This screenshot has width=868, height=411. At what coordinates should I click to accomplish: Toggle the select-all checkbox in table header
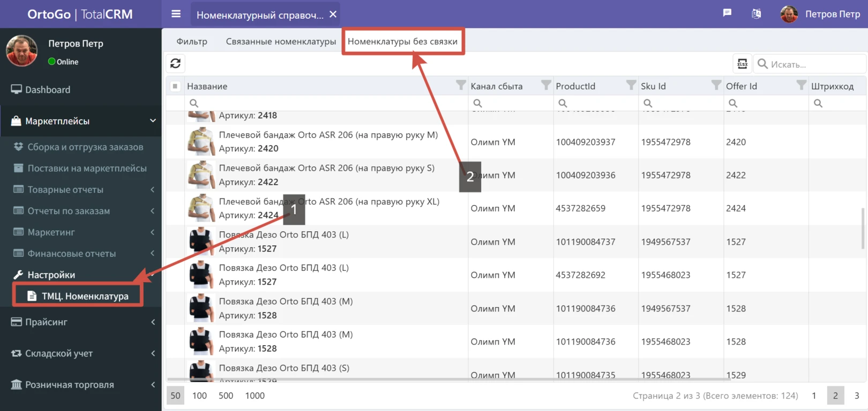click(175, 86)
